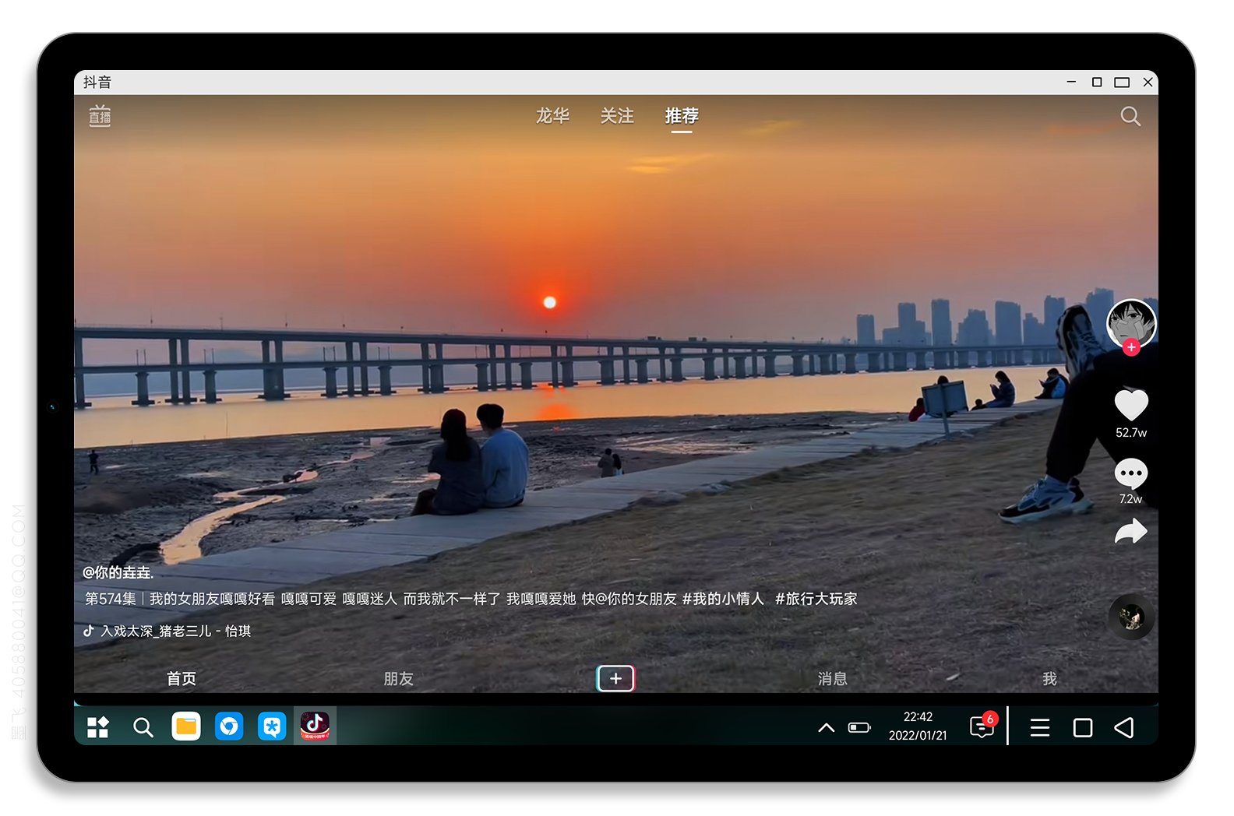Open the 我 profile tab
This screenshot has height=816, width=1234.
point(1049,679)
